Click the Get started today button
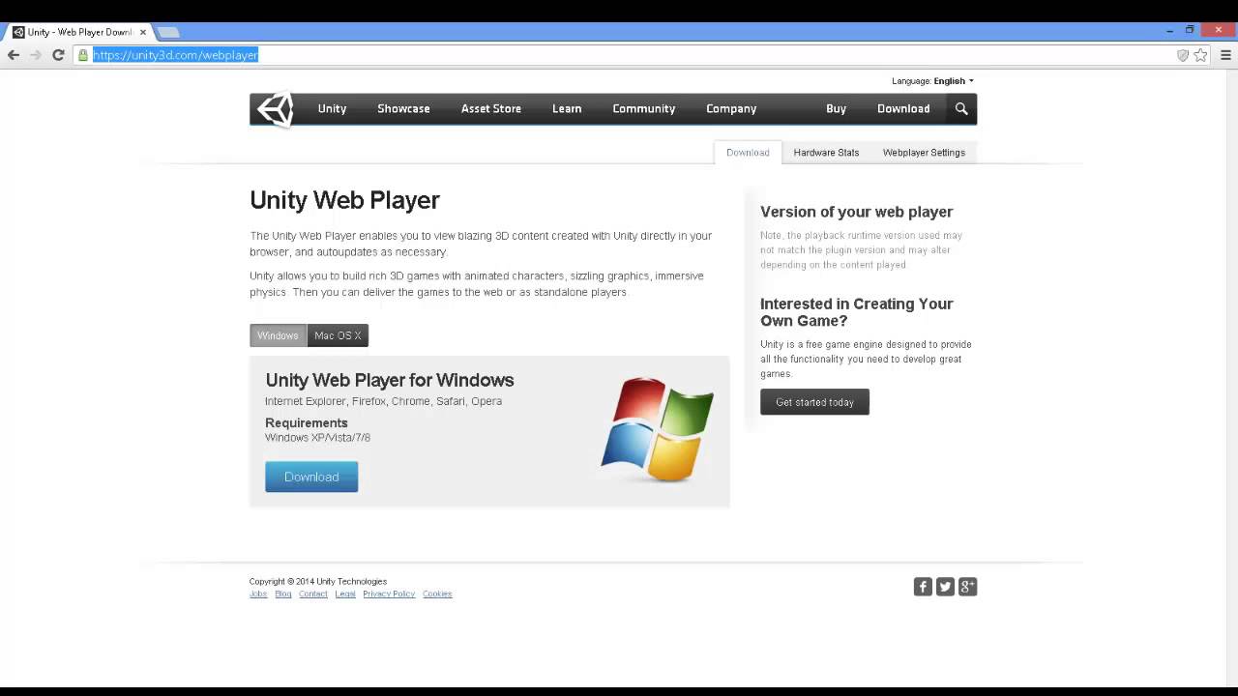 coord(814,402)
